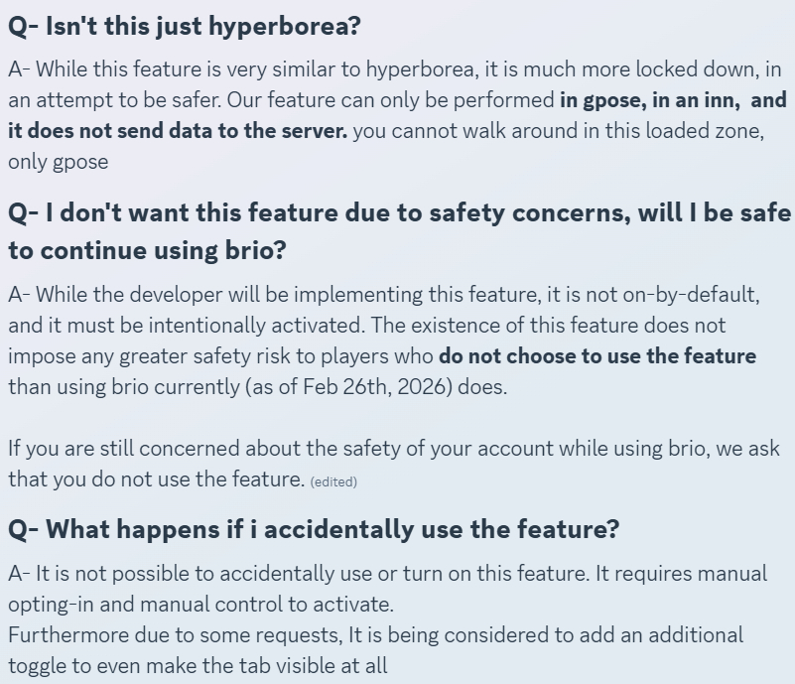Click the heading line mentioning "safety concerns"
Image resolution: width=795 pixels, height=684 pixels.
tap(399, 212)
